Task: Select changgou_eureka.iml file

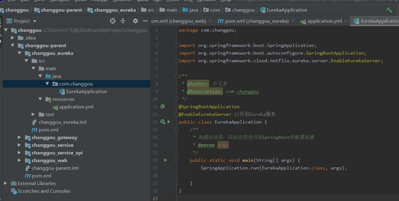Action: [x=59, y=122]
